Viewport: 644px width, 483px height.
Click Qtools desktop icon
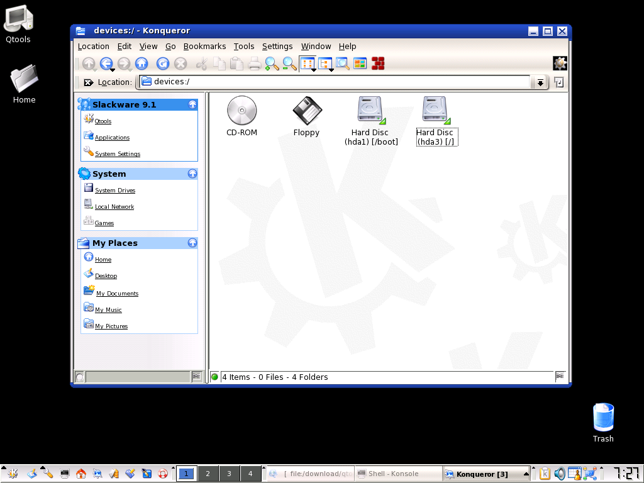pyautogui.click(x=18, y=24)
